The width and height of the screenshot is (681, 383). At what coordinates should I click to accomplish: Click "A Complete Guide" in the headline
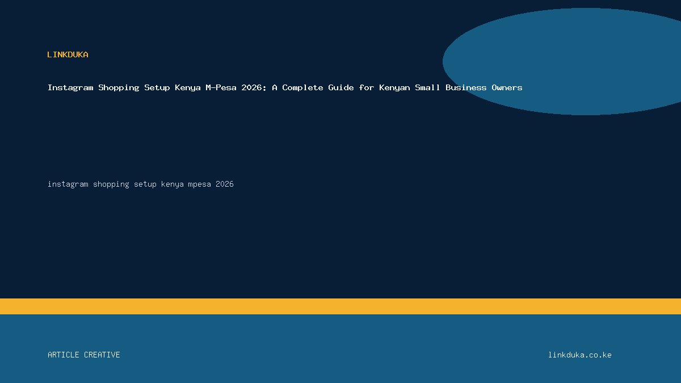click(313, 87)
